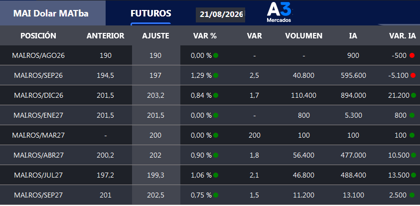Select the MAI.ROS/JUL27 position
This screenshot has height=206, width=420.
[38, 175]
